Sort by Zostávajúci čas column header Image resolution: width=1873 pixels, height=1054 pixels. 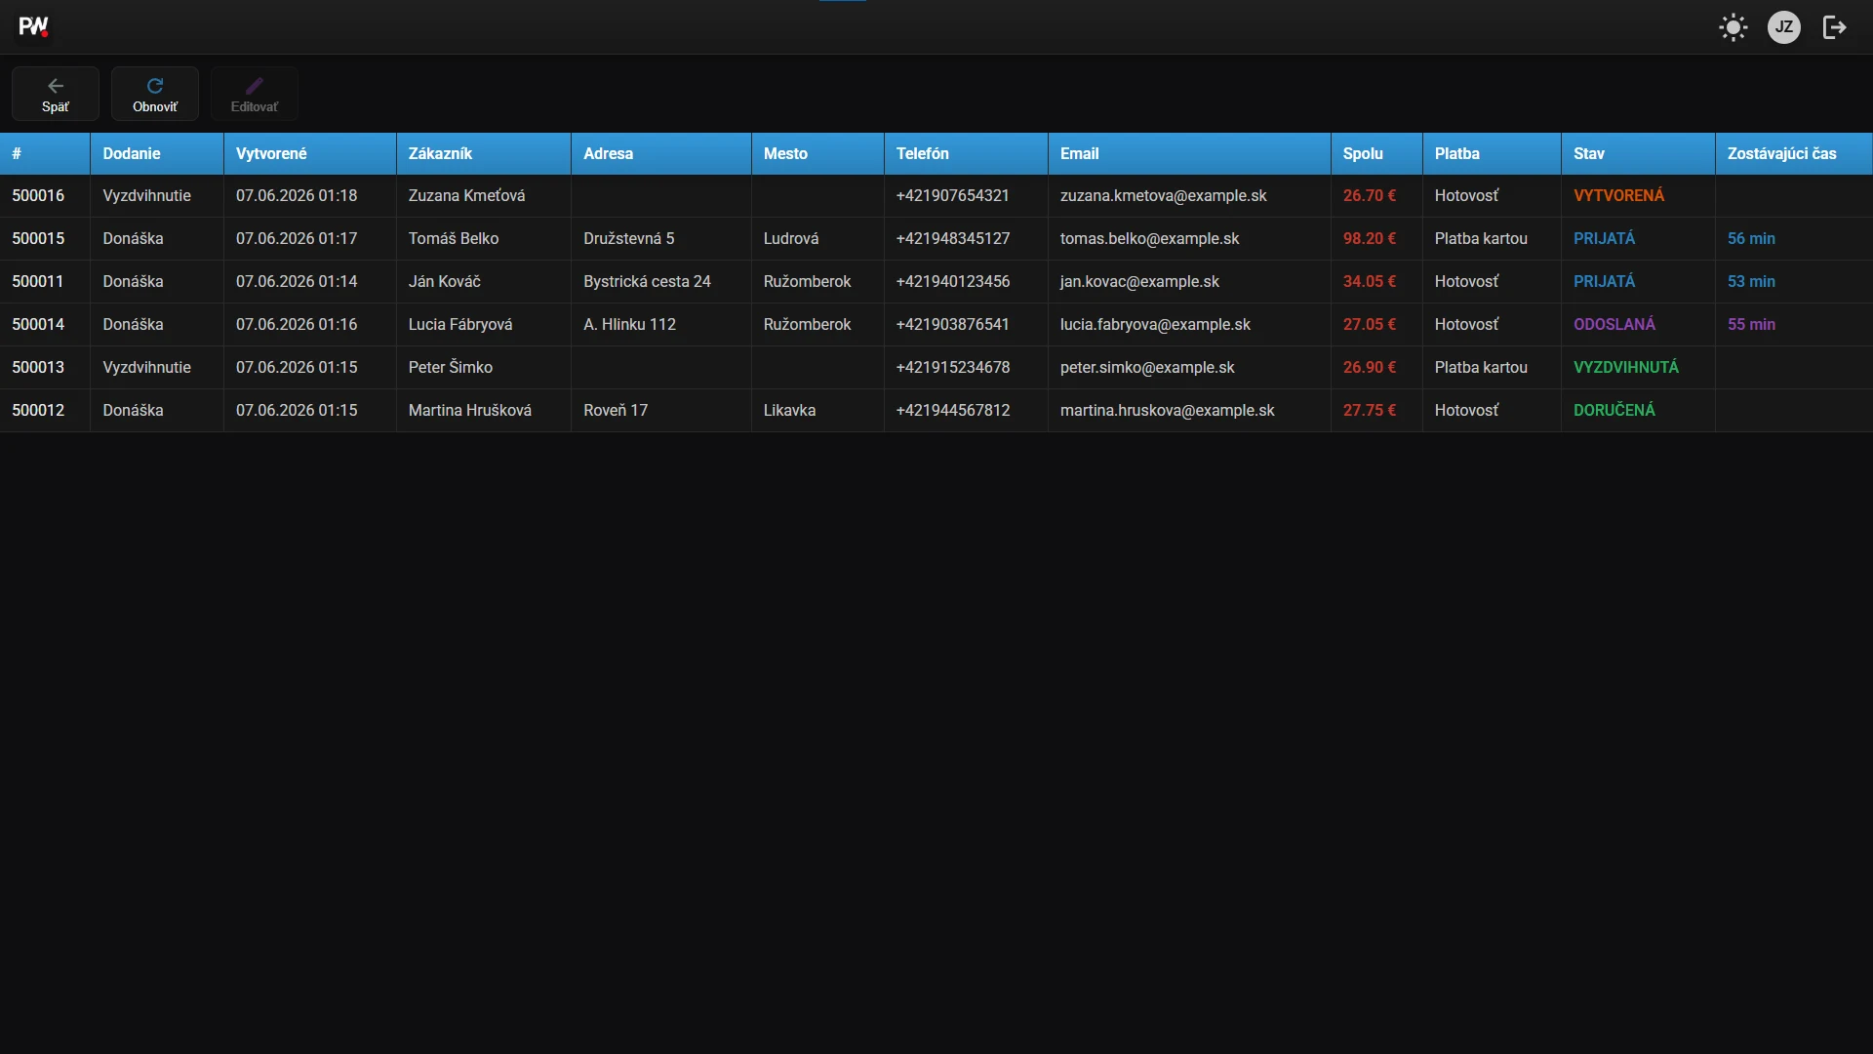tap(1794, 153)
